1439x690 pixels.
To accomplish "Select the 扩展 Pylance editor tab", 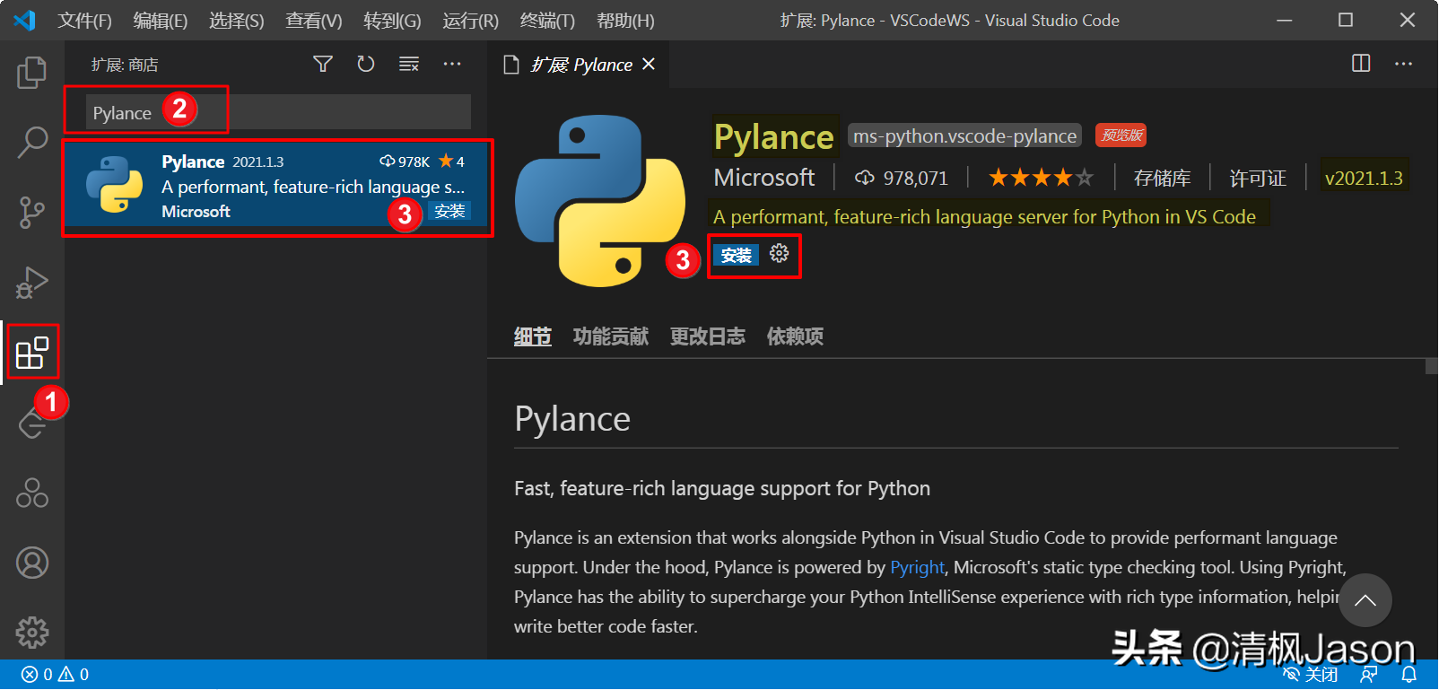I will 579,65.
